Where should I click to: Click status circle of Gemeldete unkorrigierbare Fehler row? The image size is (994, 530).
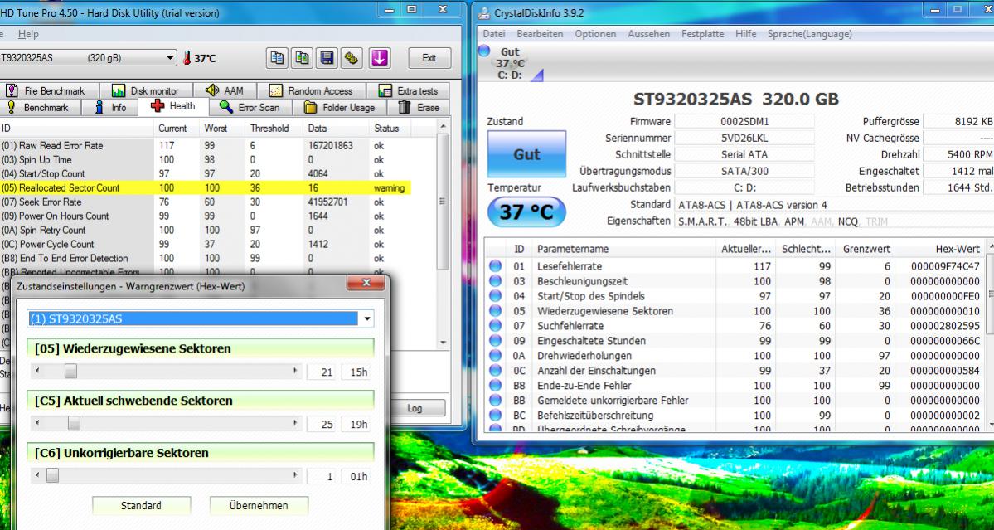495,401
